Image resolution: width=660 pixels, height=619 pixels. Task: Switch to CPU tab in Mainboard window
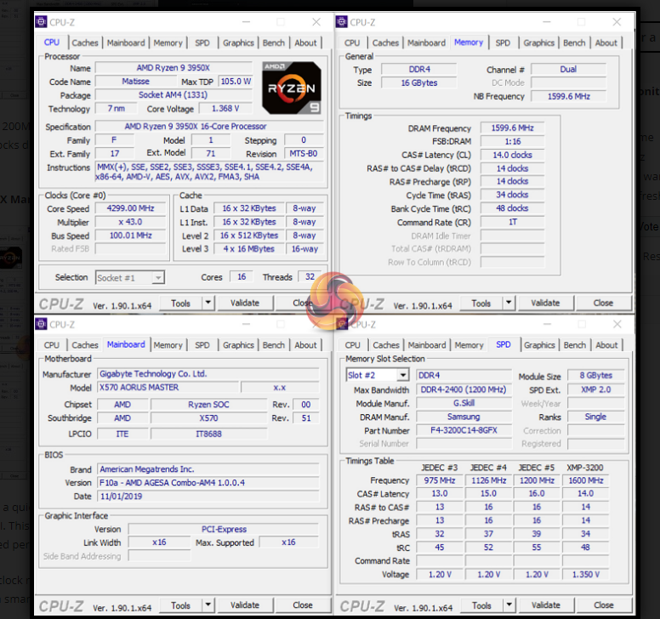click(x=52, y=344)
